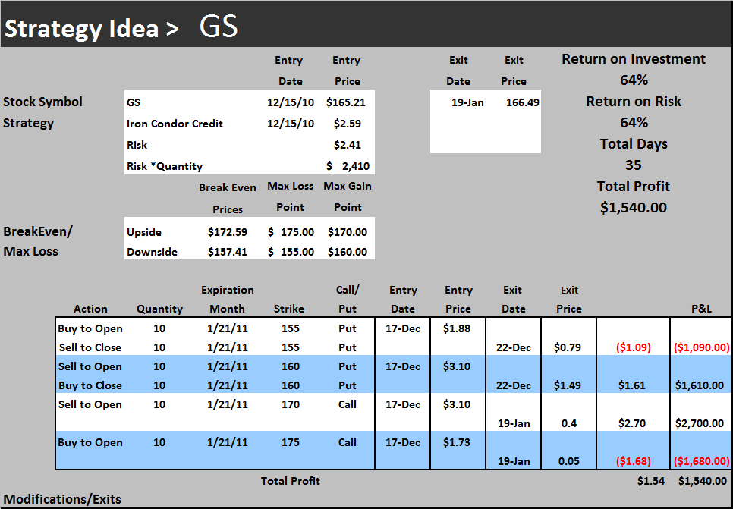This screenshot has width=733, height=509.
Task: Click the "Quantity" column header
Action: pos(159,309)
